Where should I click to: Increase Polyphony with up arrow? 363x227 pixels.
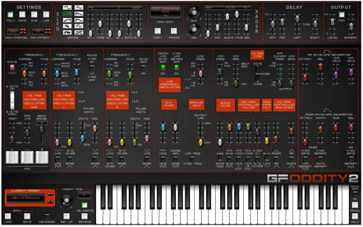[48, 30]
